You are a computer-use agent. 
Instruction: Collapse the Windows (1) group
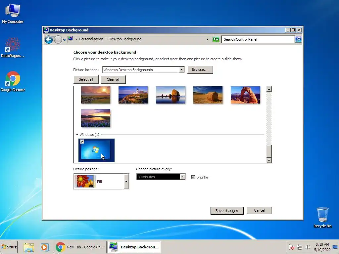pos(77,135)
